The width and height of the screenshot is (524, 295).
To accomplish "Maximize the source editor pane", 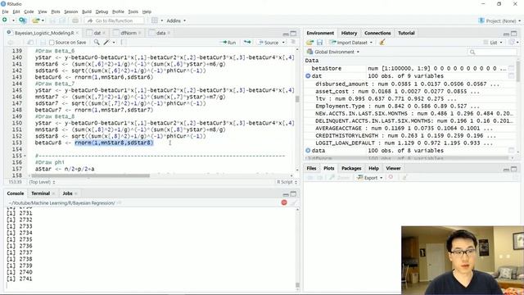I will tap(293, 33).
